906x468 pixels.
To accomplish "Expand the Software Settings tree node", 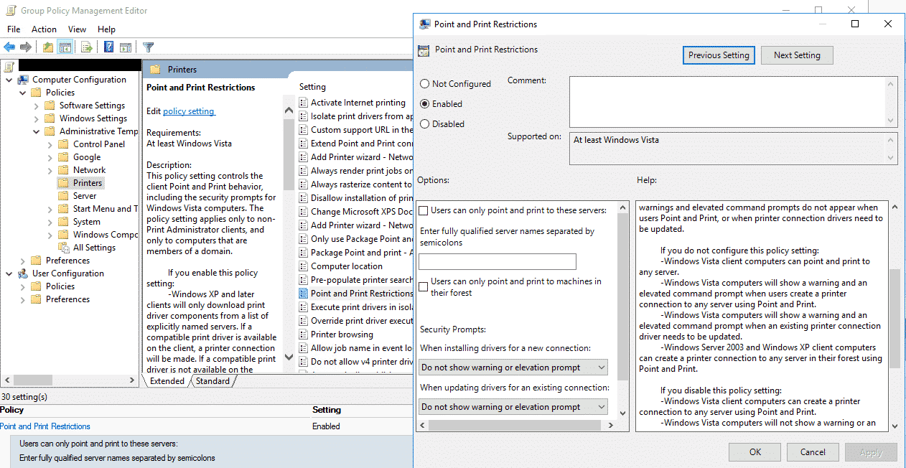I will [36, 106].
